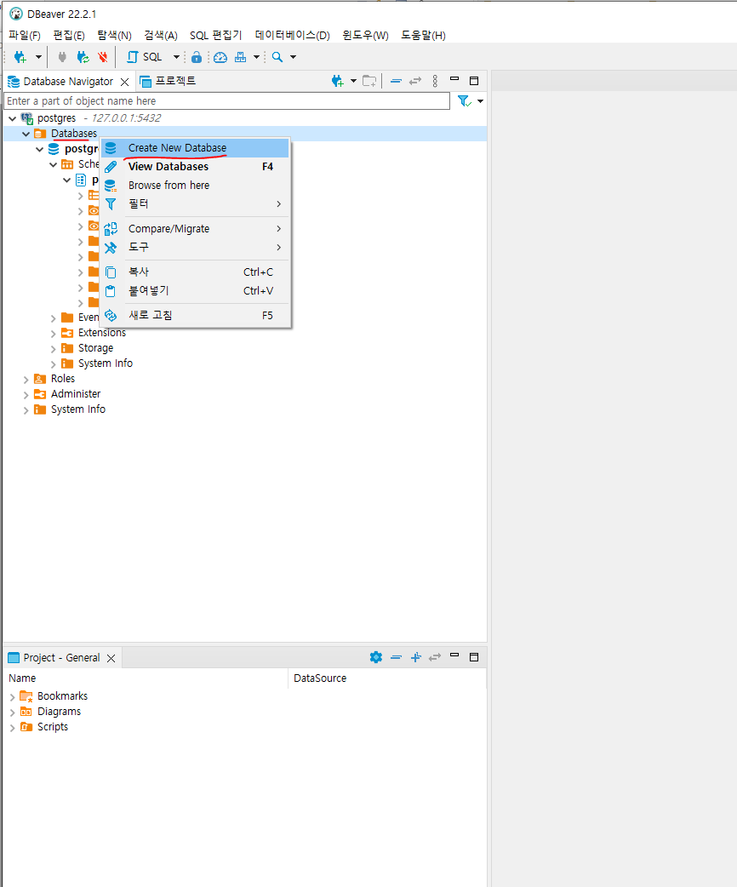Click the gray Connect plug icon
Viewport: 737px width, 887px height.
pos(62,57)
